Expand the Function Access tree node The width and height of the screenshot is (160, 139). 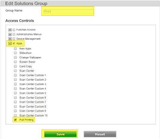[10, 30]
